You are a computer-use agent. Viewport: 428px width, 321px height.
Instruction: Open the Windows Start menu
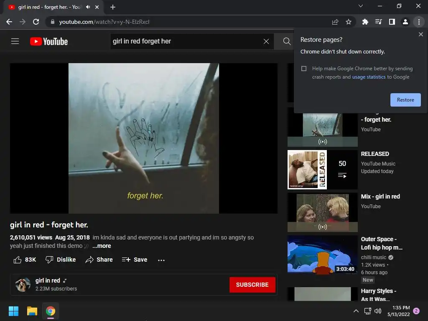point(13,311)
